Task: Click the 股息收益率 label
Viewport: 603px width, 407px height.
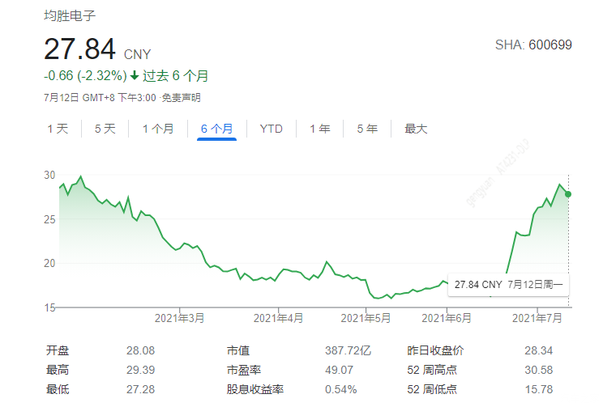Action: pos(255,389)
